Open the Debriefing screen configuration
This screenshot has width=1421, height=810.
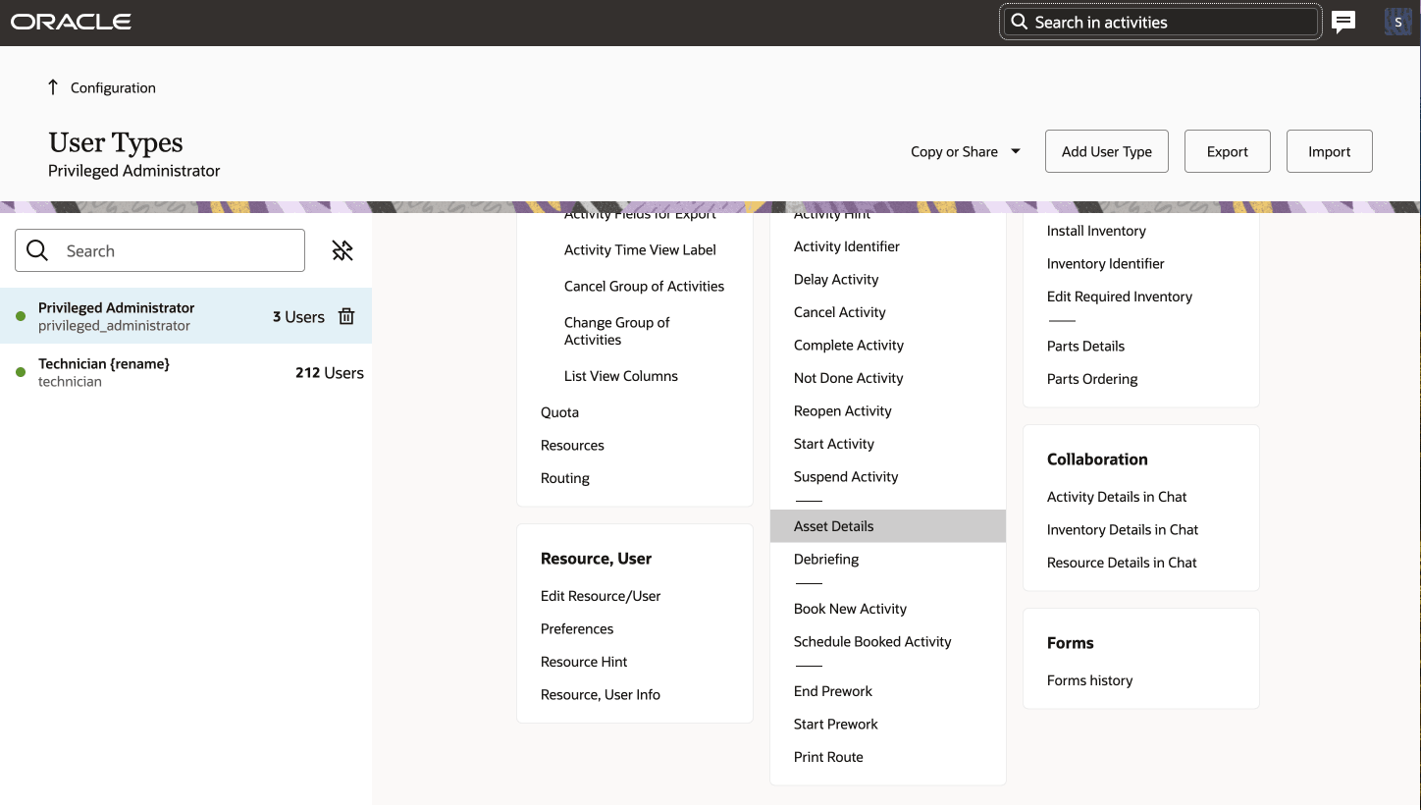click(825, 560)
